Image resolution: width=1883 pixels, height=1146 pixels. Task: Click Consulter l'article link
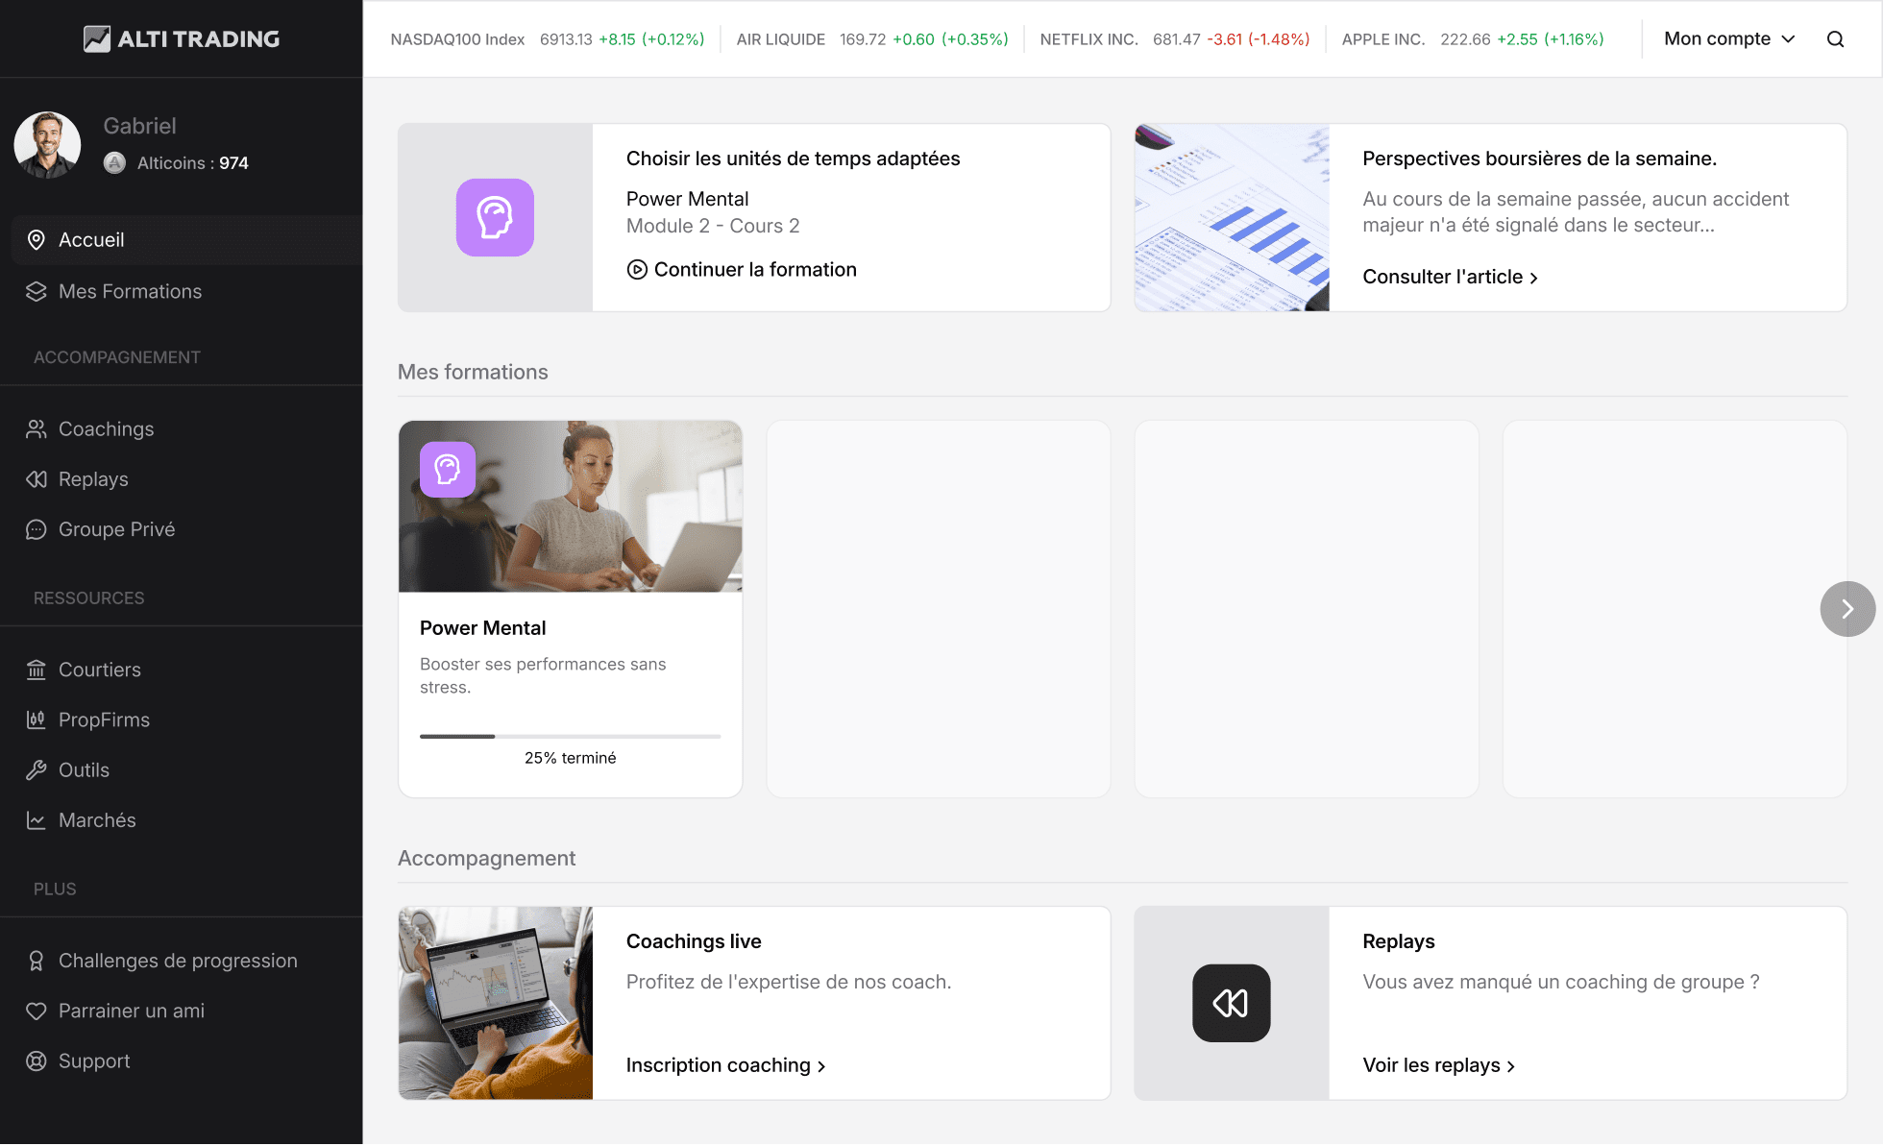pyautogui.click(x=1450, y=277)
